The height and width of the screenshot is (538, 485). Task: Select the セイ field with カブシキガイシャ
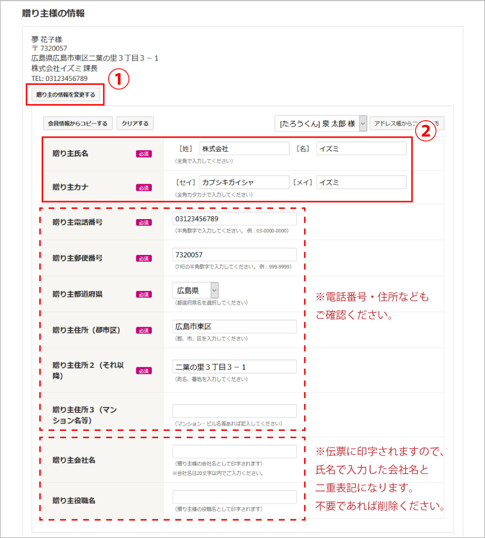tap(244, 183)
